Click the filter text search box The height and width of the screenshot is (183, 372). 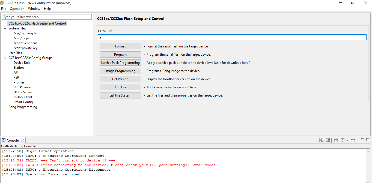(x=47, y=17)
